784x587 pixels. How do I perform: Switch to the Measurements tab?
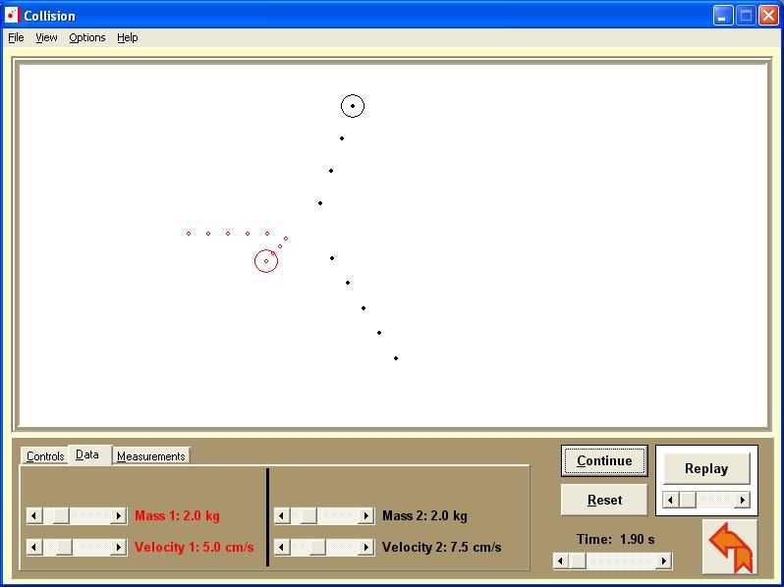(x=151, y=456)
